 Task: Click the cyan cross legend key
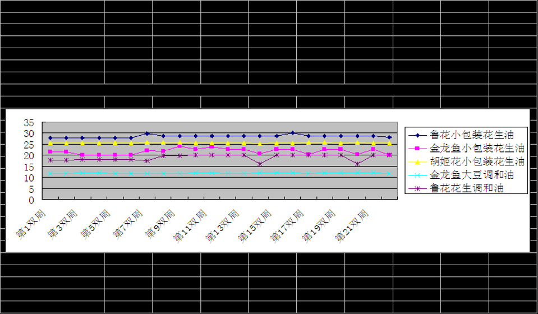pyautogui.click(x=417, y=175)
